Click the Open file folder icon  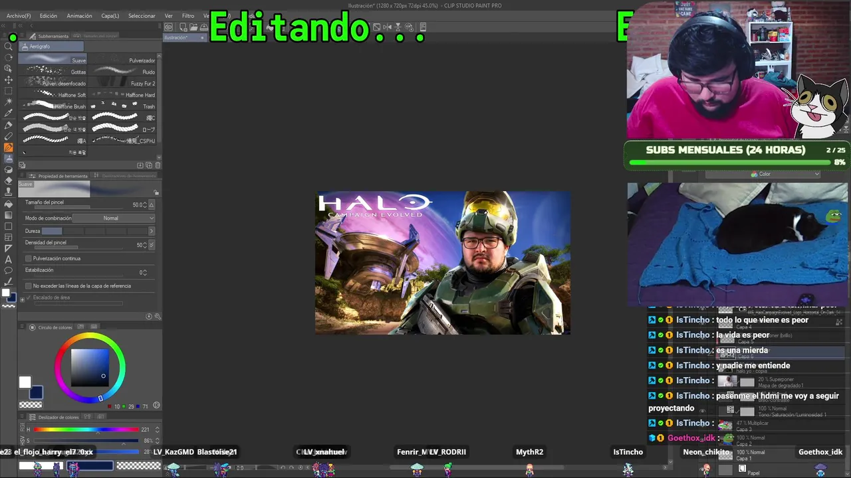tap(193, 27)
